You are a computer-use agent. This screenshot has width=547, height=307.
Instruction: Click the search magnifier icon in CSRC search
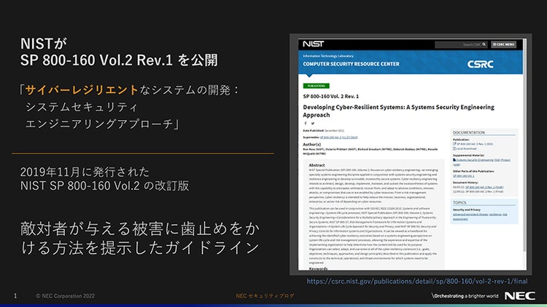[484, 44]
